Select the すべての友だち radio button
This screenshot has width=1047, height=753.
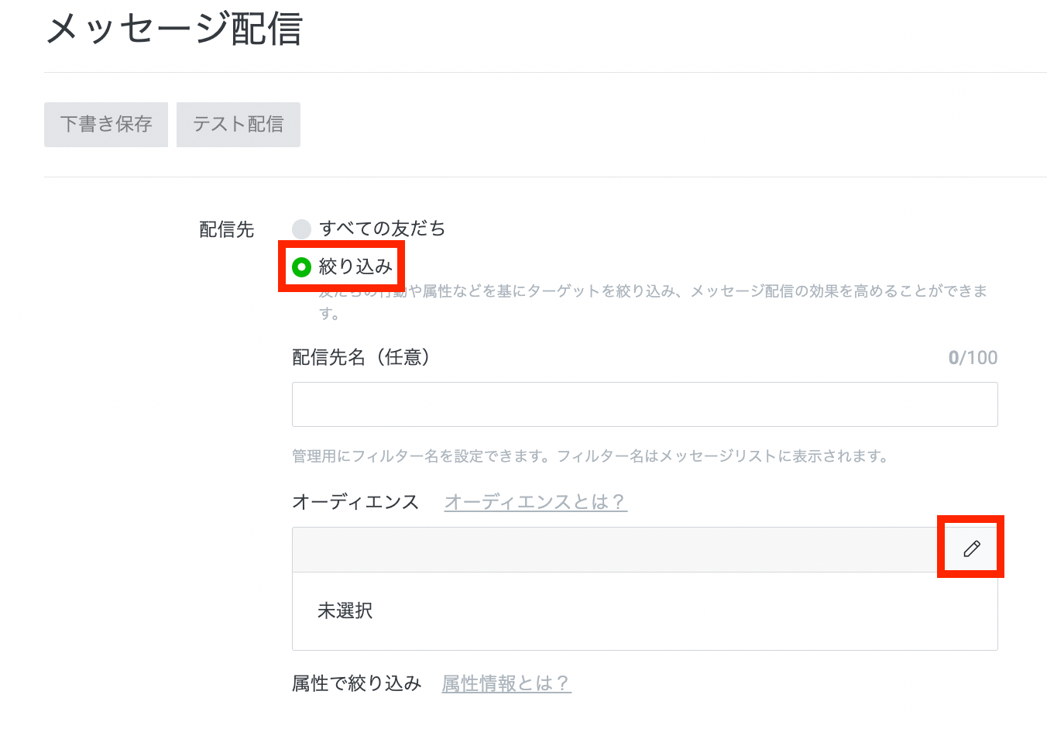coord(301,229)
